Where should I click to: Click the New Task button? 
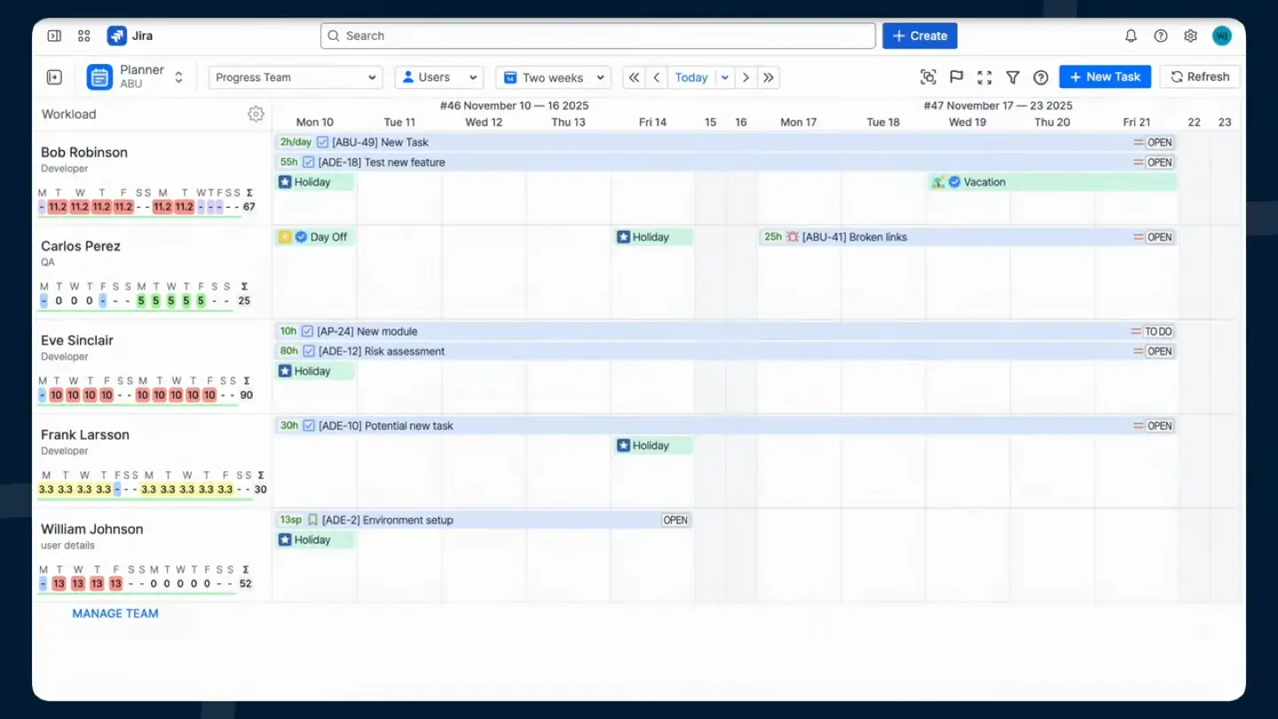coord(1105,77)
